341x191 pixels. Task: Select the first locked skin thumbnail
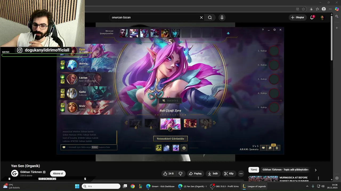[136, 123]
